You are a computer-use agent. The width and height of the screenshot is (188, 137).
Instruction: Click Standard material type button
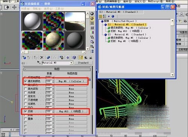coord(84,63)
